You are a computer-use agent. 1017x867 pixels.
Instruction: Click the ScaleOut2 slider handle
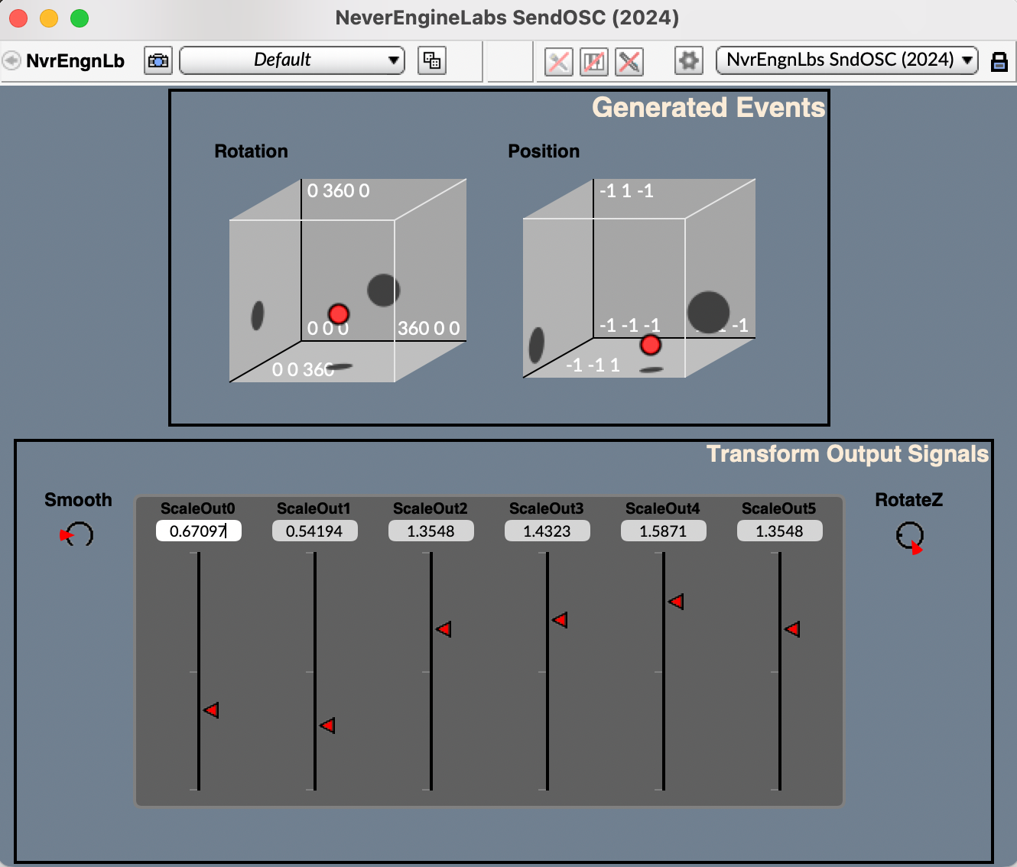coord(444,629)
